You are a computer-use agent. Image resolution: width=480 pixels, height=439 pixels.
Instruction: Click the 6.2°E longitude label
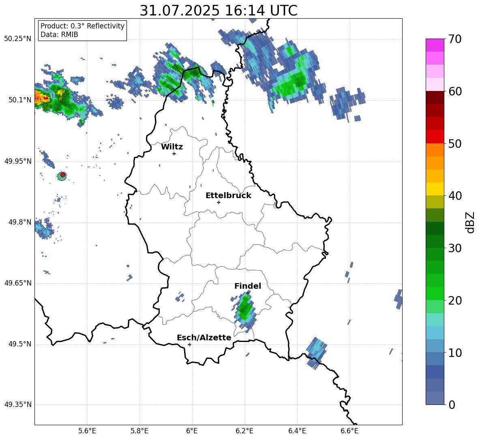[x=244, y=431]
